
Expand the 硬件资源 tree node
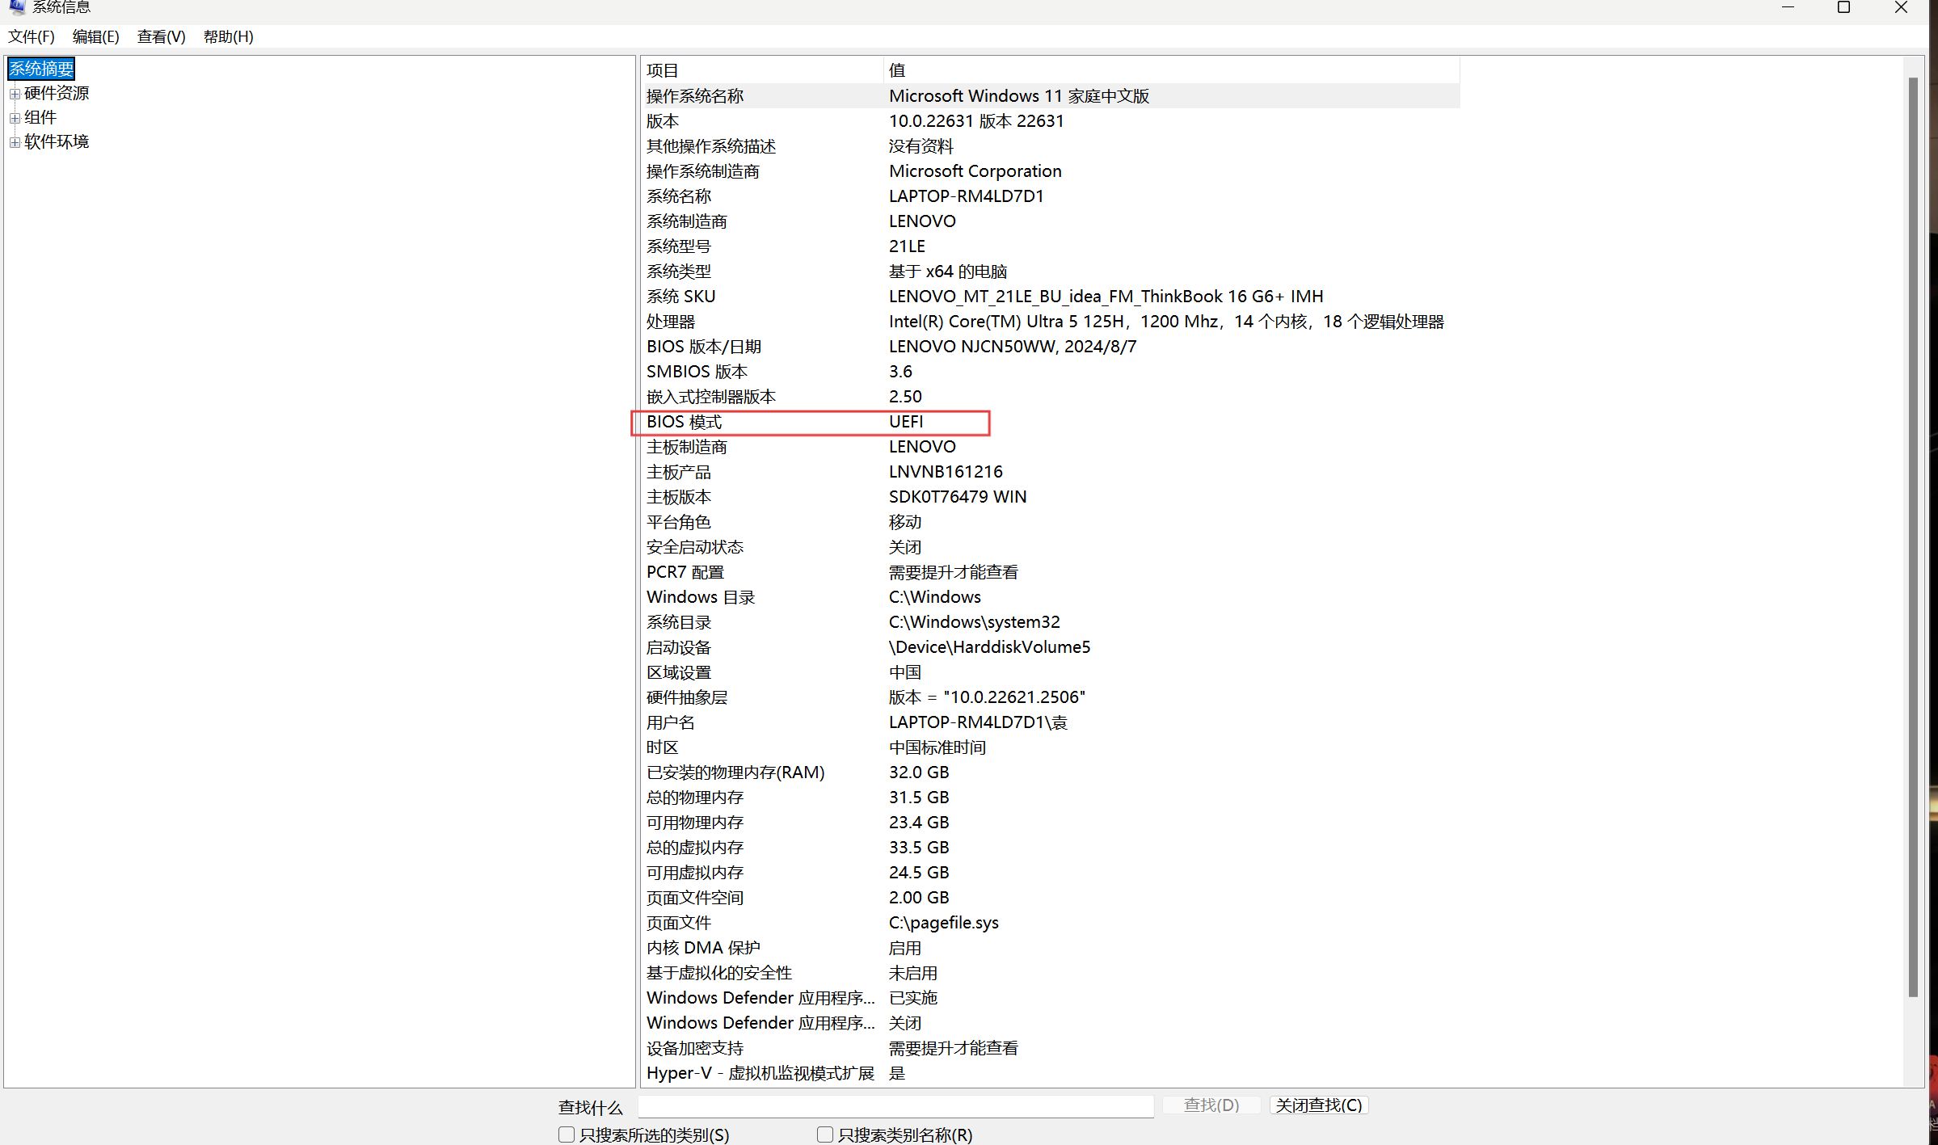tap(15, 93)
